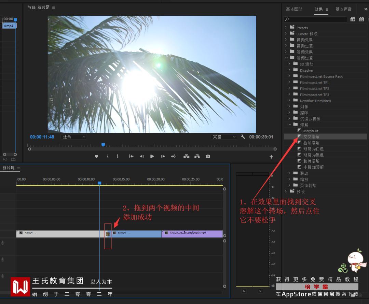Image resolution: width=369 pixels, height=304 pixels.
Task: Expand the Dissolve folder
Action: point(289,70)
